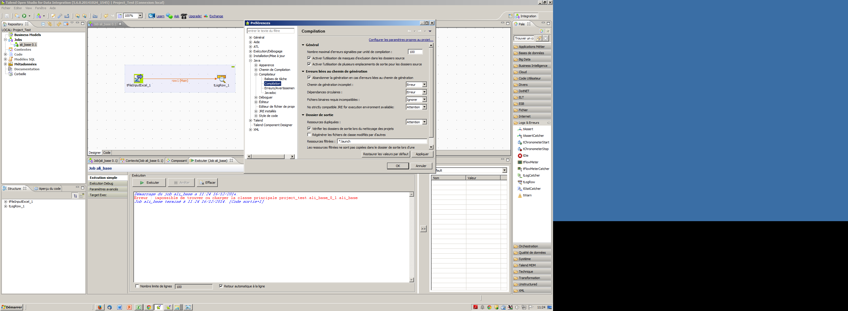Click the Appliquer button
Screen dimensions: 848x311
[422, 154]
